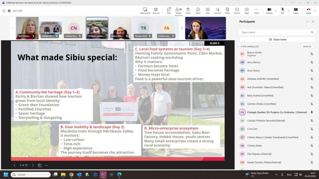
Task: Toggle the People participants panel
Action: click(178, 11)
